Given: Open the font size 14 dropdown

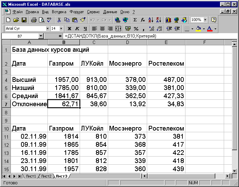Looking at the screenshot, I should pos(61,29).
